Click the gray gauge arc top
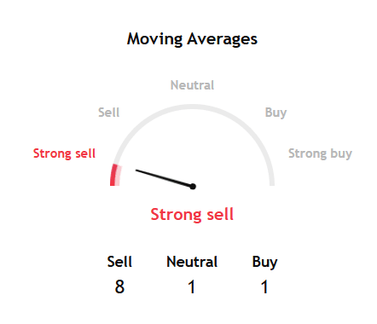This screenshot has height=324, width=377. pyautogui.click(x=192, y=107)
